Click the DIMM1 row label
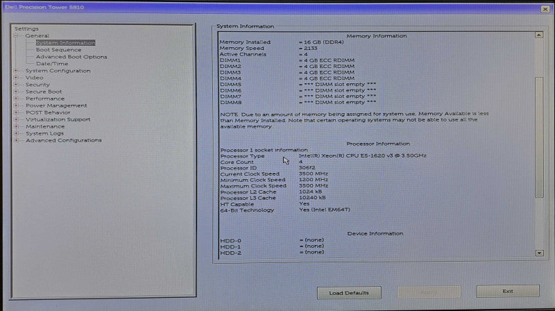 coord(230,60)
